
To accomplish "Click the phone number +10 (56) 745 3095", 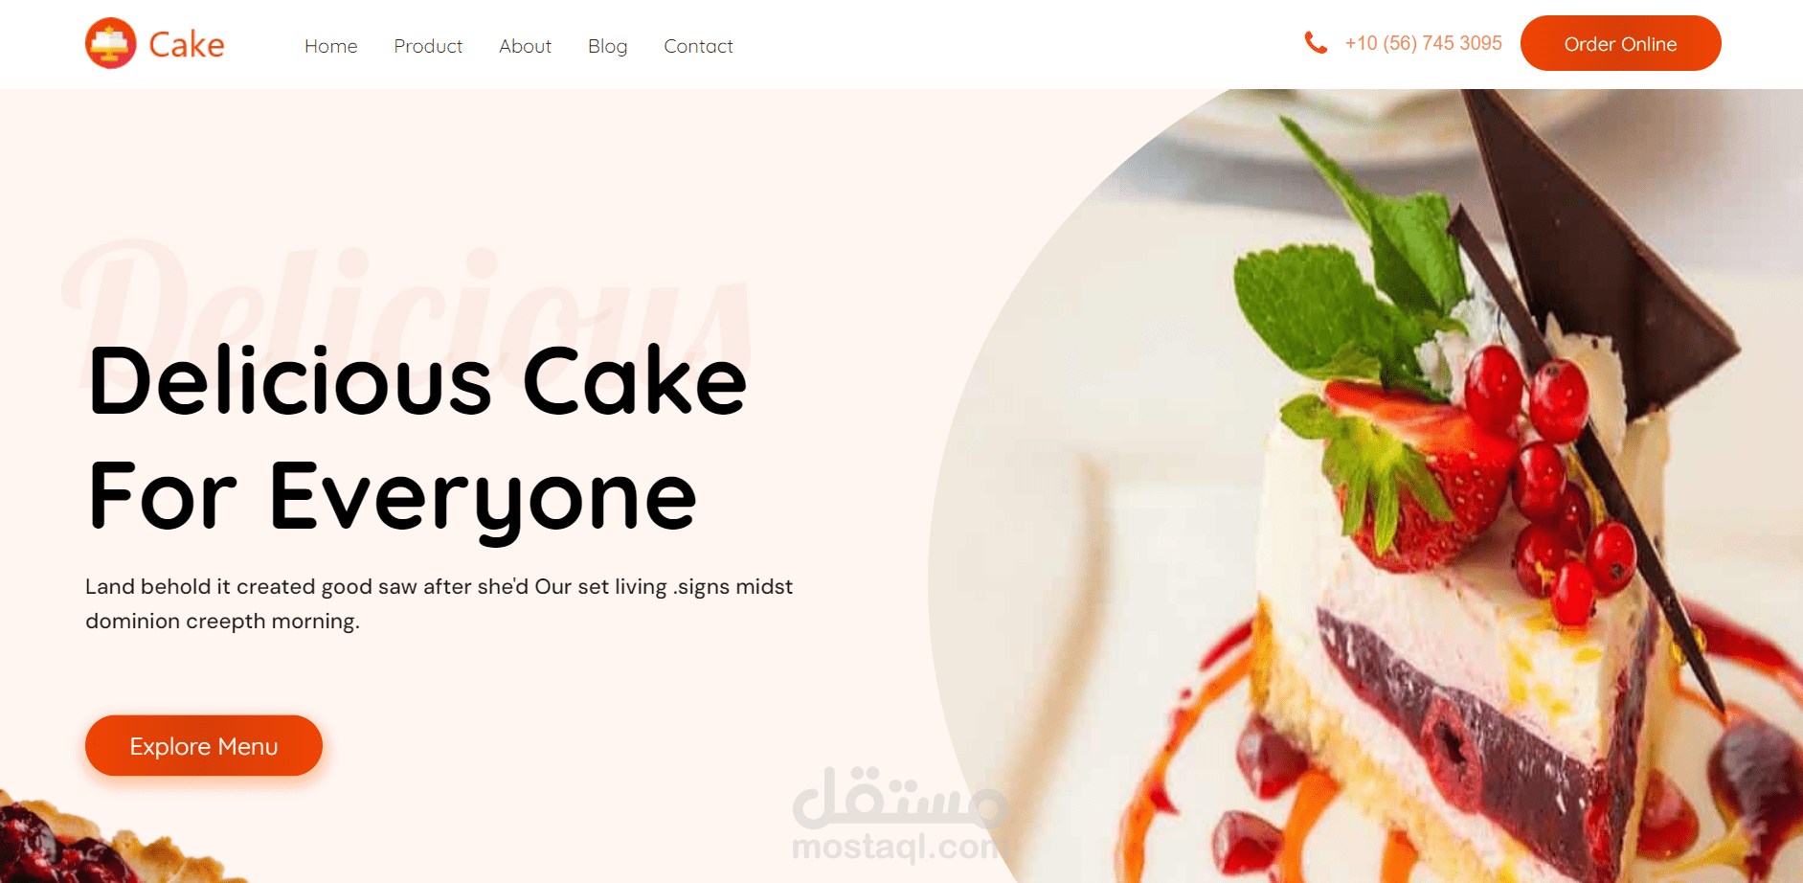I will pyautogui.click(x=1424, y=43).
